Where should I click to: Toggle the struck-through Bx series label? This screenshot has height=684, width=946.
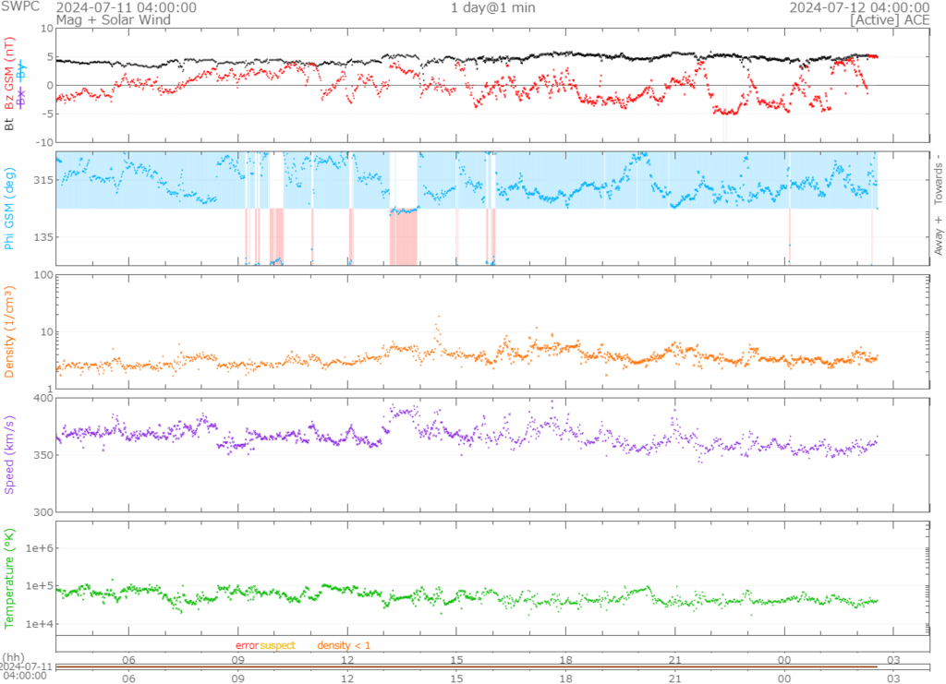(21, 98)
